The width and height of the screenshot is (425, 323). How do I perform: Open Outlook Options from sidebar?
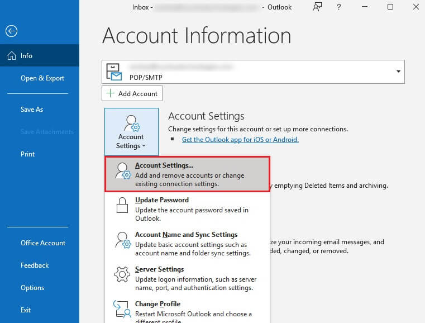[x=32, y=288]
